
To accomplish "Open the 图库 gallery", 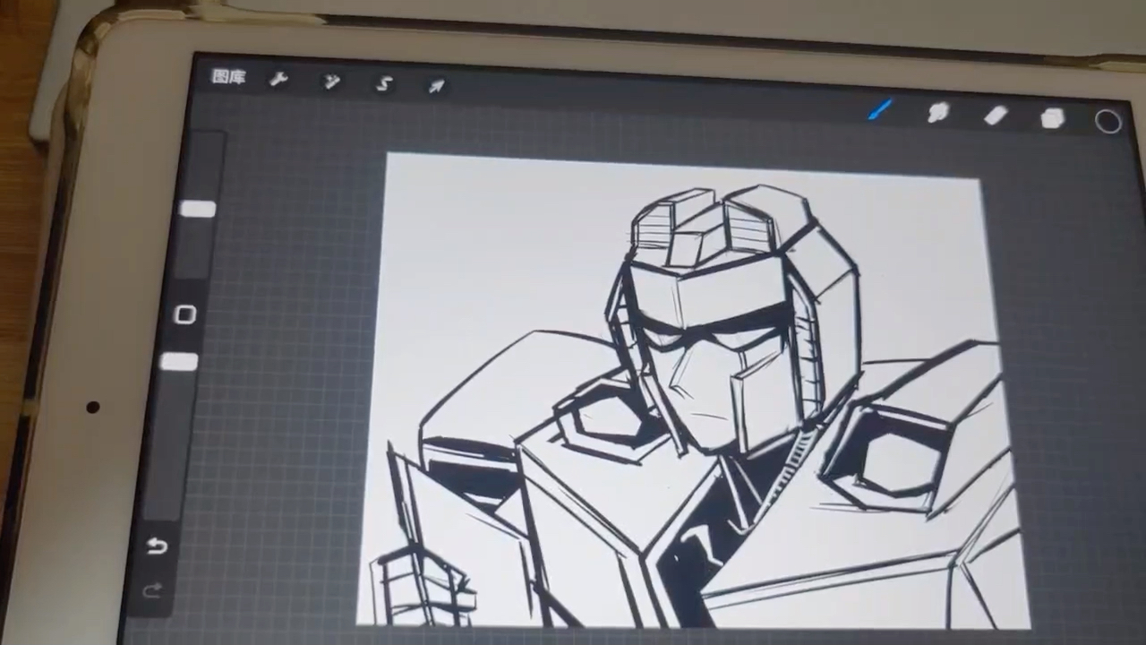I will pyautogui.click(x=228, y=77).
